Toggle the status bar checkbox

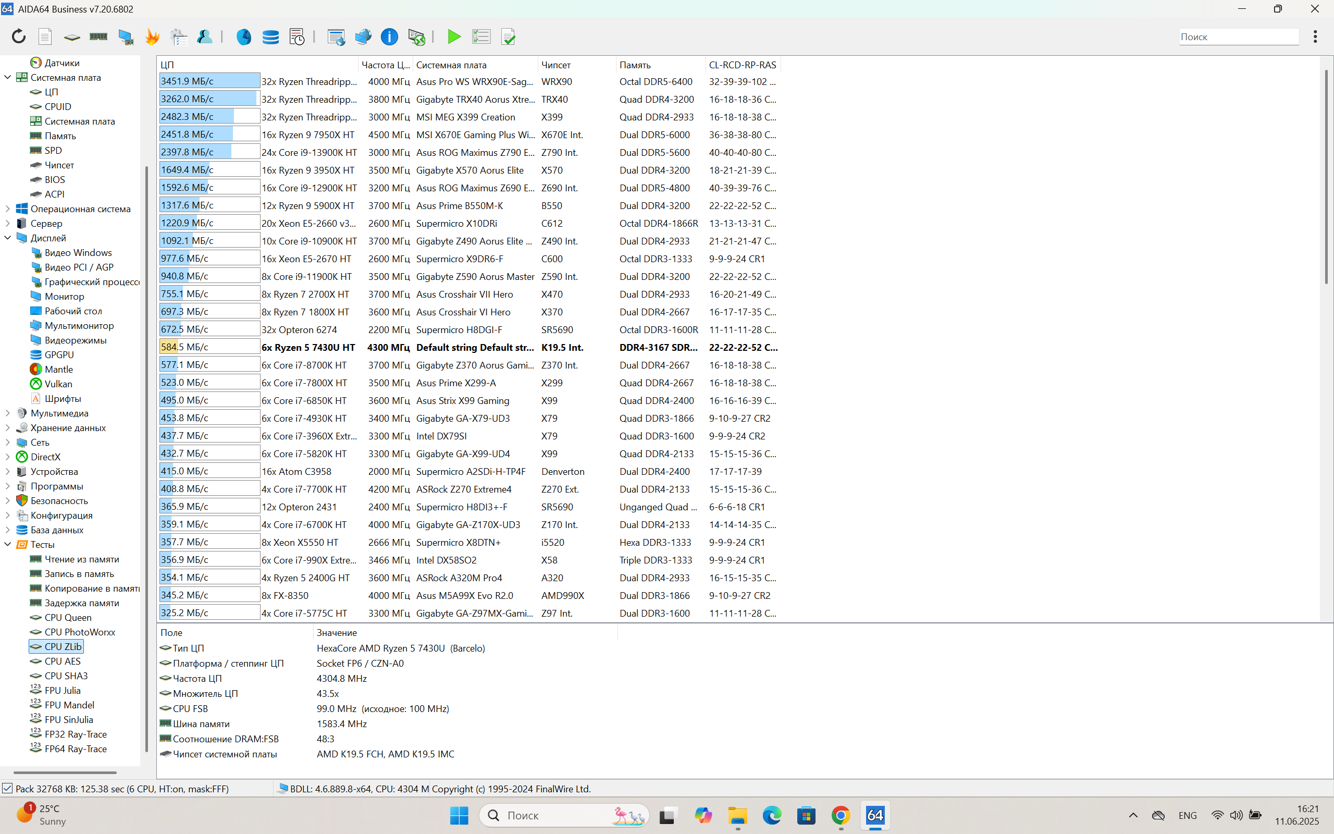(x=7, y=788)
